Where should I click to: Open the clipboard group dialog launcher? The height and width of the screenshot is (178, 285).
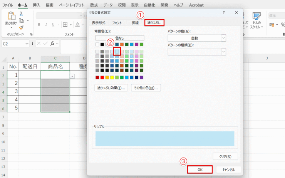[31, 34]
